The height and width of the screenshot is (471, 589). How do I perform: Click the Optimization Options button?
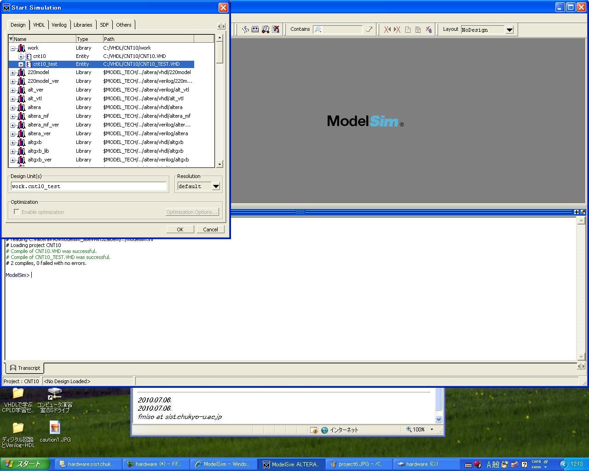191,212
